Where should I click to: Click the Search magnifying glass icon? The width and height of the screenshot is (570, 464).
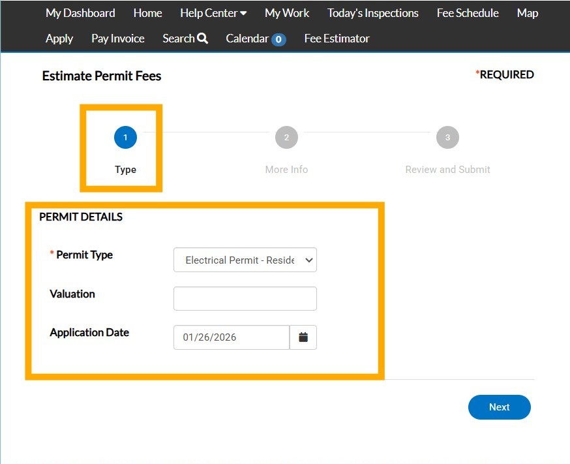click(202, 39)
